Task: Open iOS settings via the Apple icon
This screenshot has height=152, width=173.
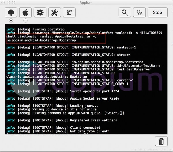Action: point(25,12)
